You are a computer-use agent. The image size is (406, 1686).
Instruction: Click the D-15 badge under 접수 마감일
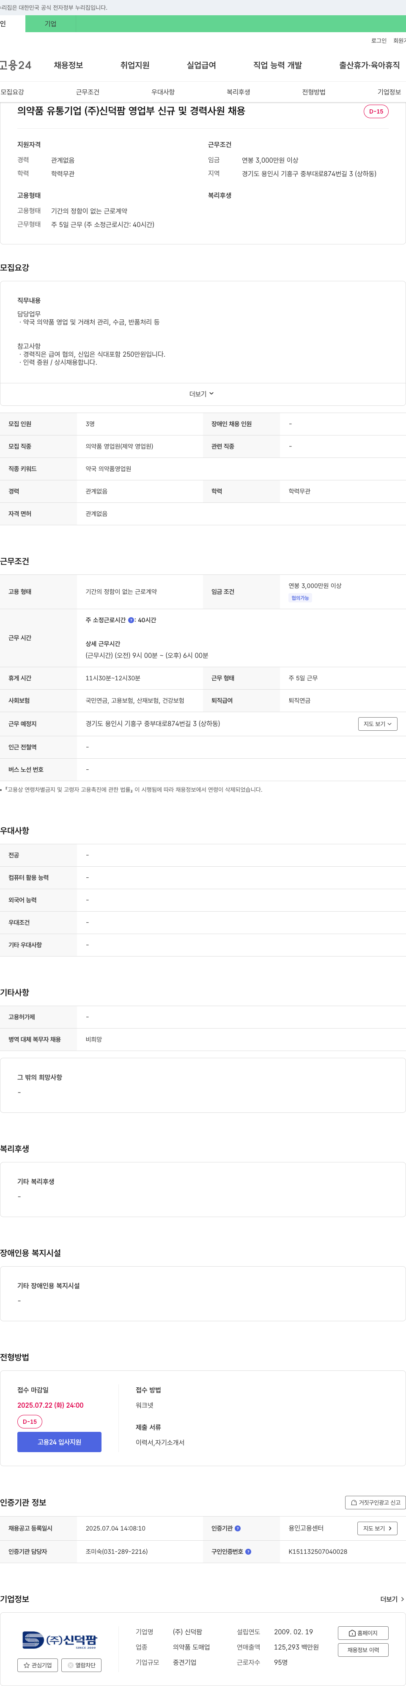(x=30, y=1422)
